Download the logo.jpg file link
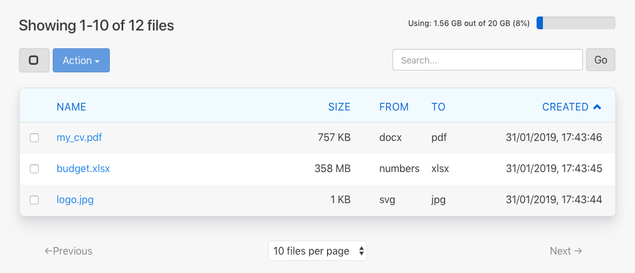635x273 pixels. coord(75,200)
